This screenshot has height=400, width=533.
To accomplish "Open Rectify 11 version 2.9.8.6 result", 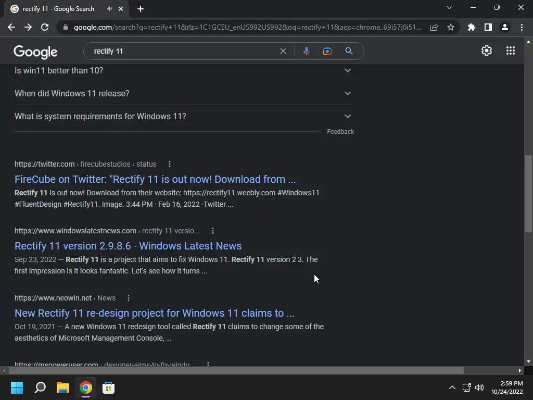I will (128, 246).
